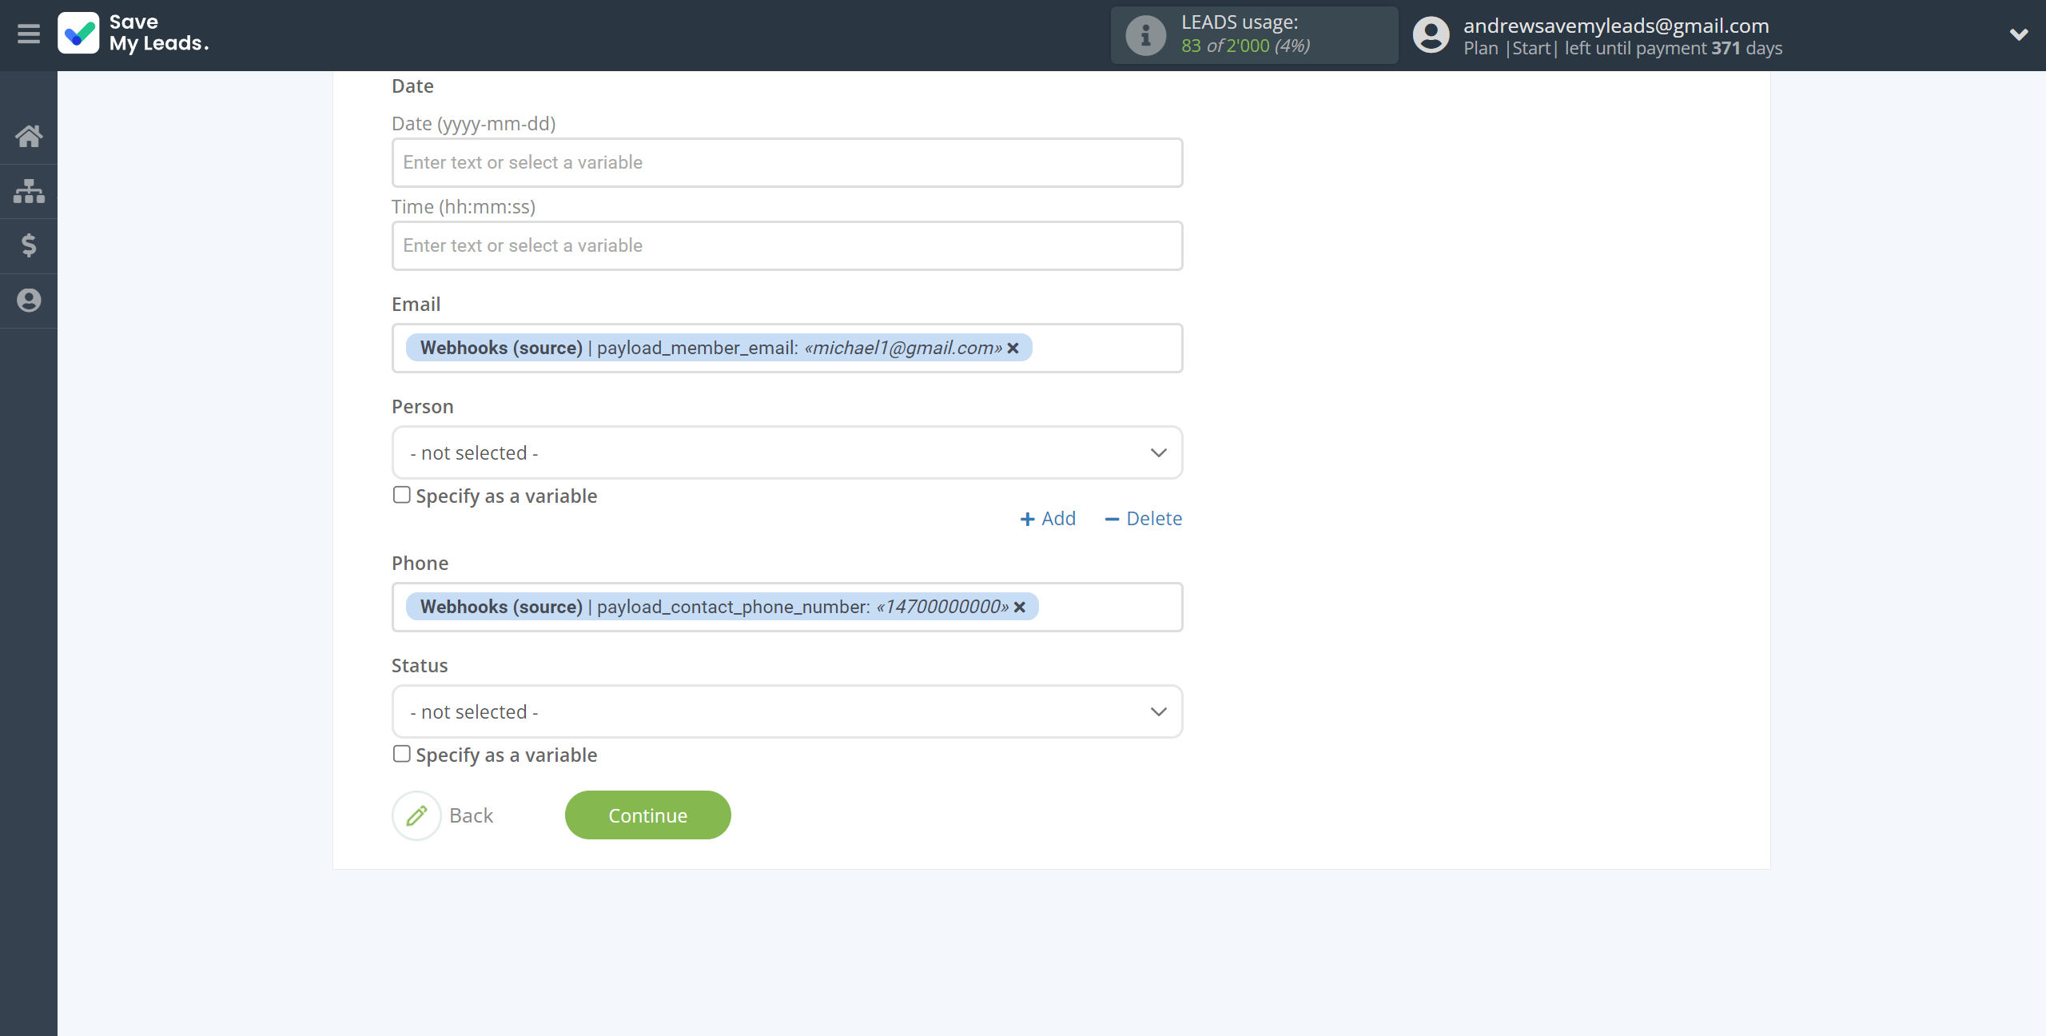The image size is (2046, 1036).
Task: Open the Person dropdown
Action: tap(787, 452)
